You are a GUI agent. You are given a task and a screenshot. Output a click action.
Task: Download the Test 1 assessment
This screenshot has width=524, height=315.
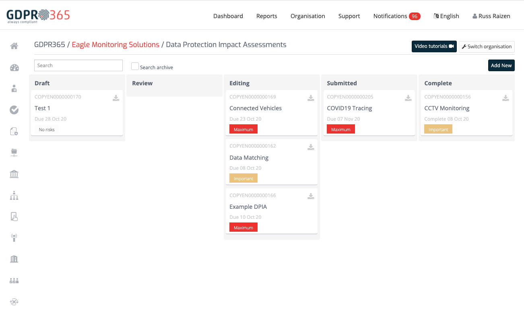coord(116,98)
